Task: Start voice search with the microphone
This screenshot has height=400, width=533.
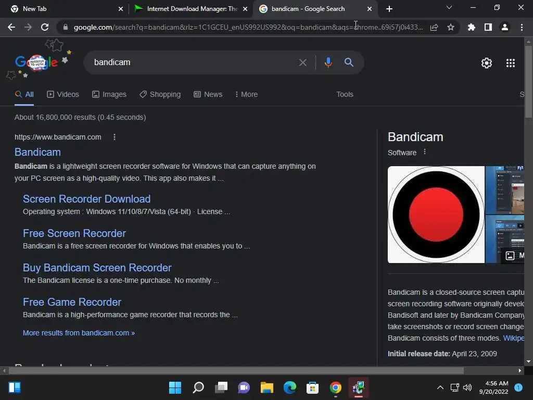Action: [x=328, y=63]
